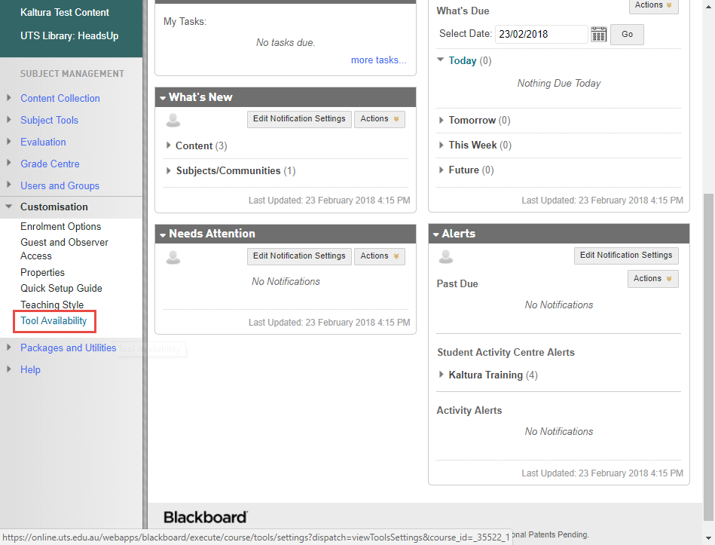Viewport: 715px width, 545px height.
Task: Click the avatar icon in What's New
Action: pyautogui.click(x=173, y=120)
